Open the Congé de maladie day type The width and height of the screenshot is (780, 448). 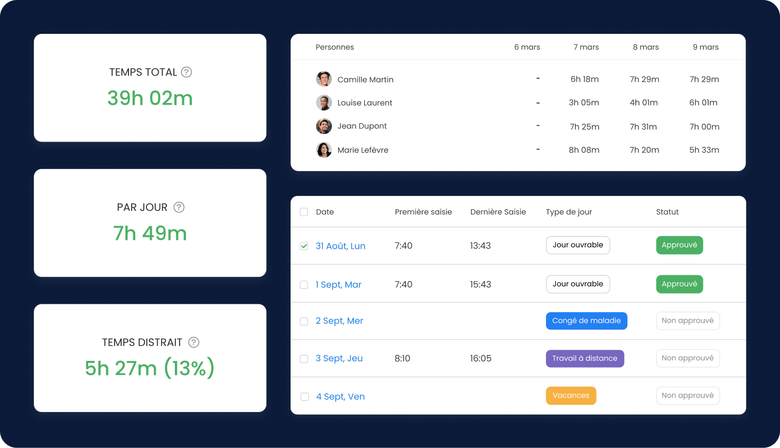(586, 321)
